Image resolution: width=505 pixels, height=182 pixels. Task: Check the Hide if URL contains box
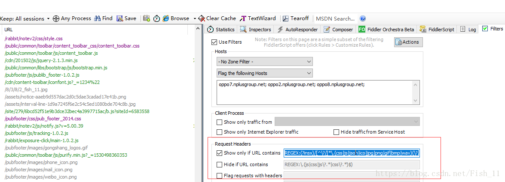pos(220,164)
